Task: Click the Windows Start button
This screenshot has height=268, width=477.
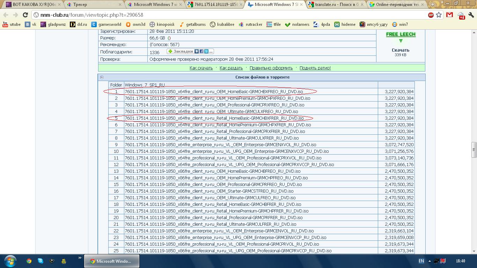Action: coord(10,261)
